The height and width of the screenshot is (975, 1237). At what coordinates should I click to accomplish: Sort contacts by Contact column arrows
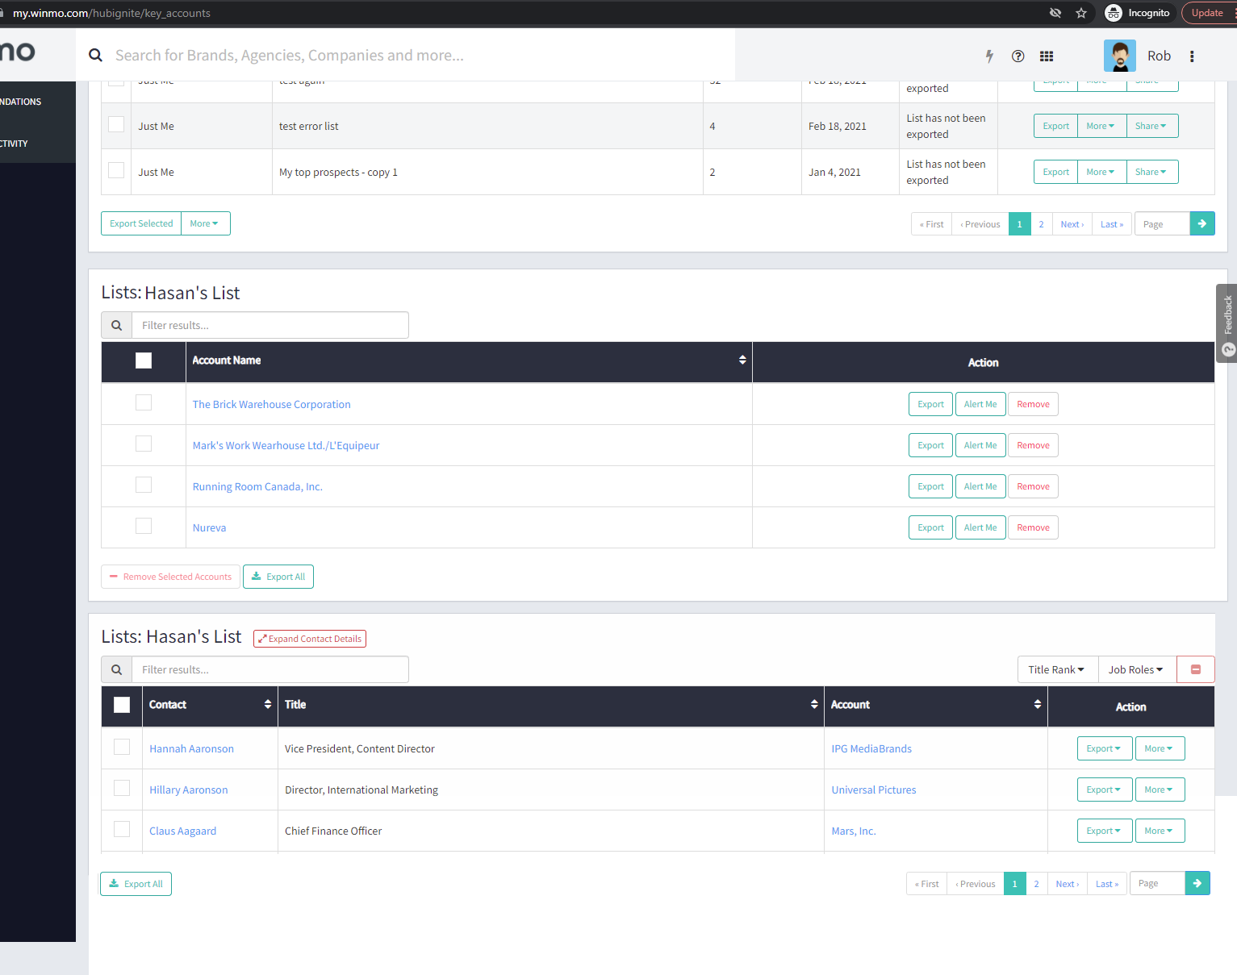(268, 704)
